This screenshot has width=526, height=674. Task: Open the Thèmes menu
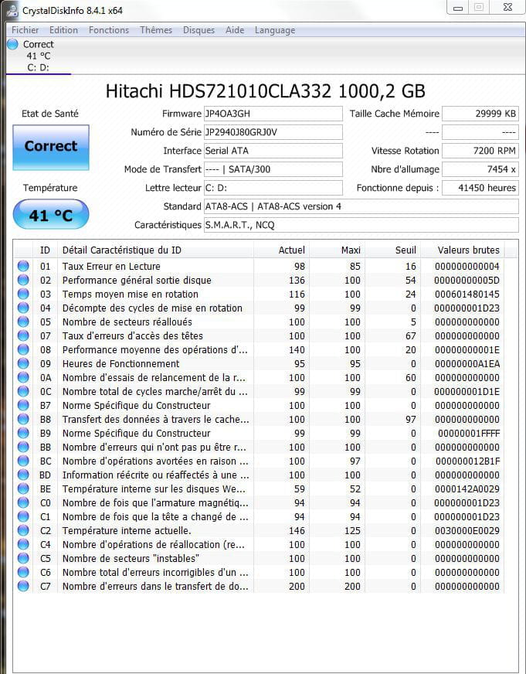pyautogui.click(x=156, y=30)
